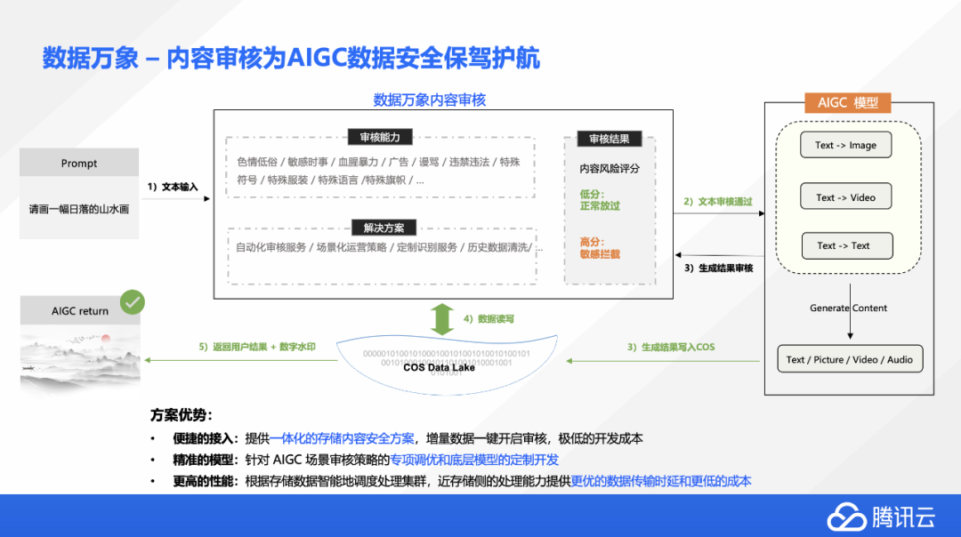Click the 腾讯云 brand text

(x=903, y=517)
